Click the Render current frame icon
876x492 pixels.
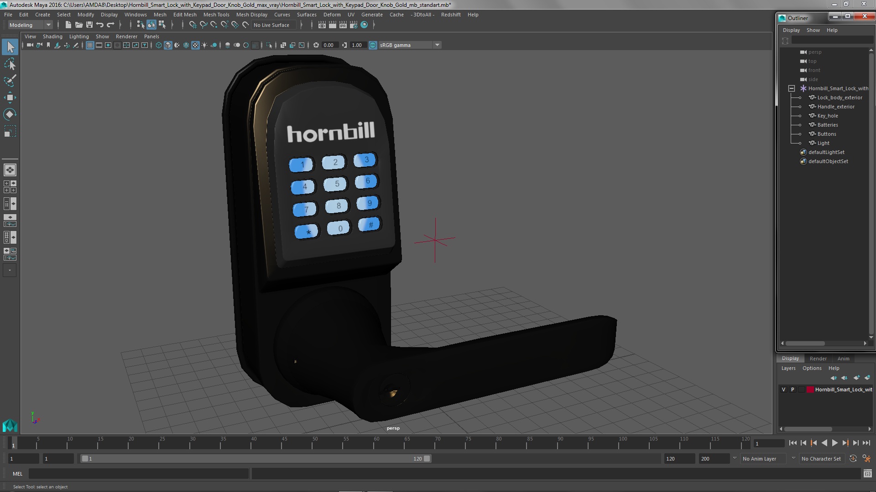click(333, 25)
